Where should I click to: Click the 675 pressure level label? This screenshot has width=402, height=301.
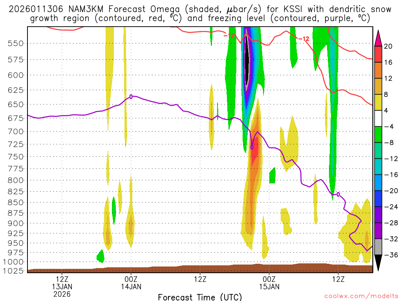point(15,118)
